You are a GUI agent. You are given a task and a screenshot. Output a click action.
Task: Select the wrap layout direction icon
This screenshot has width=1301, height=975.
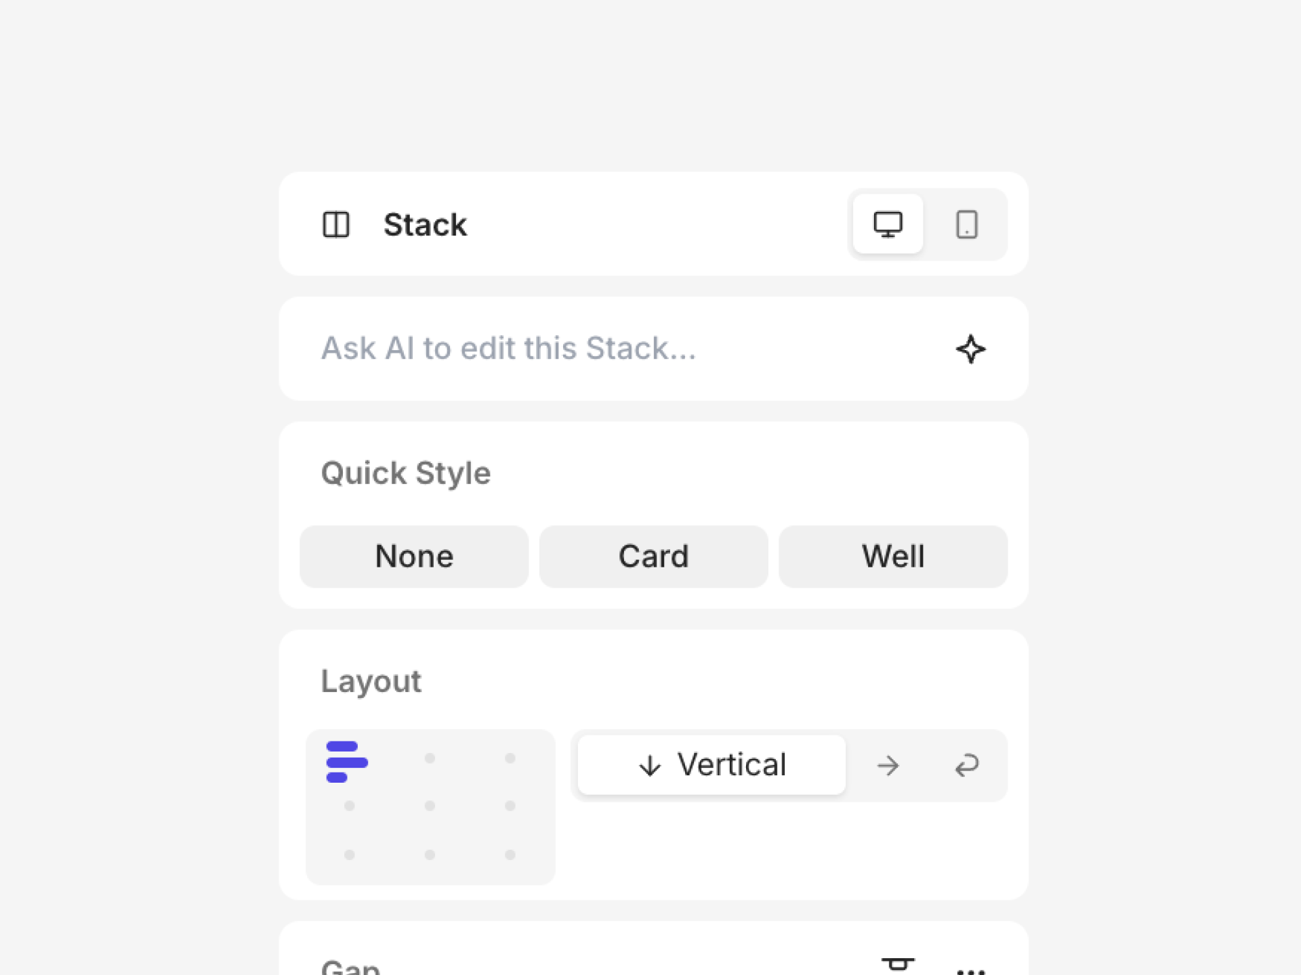pyautogui.click(x=968, y=766)
